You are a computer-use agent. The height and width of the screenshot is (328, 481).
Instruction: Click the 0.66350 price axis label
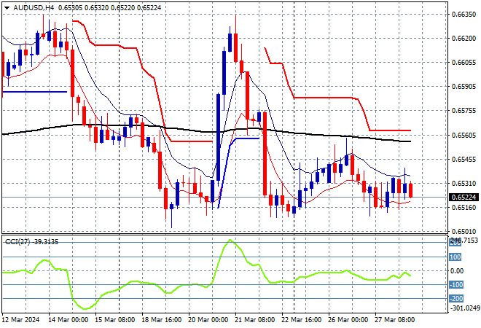[x=462, y=14]
